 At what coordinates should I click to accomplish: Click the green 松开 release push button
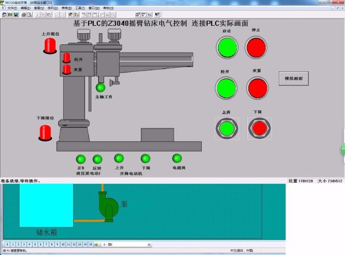[227, 88]
